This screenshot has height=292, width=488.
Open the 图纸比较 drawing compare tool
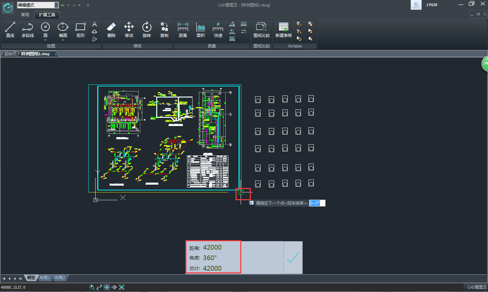[x=261, y=30]
